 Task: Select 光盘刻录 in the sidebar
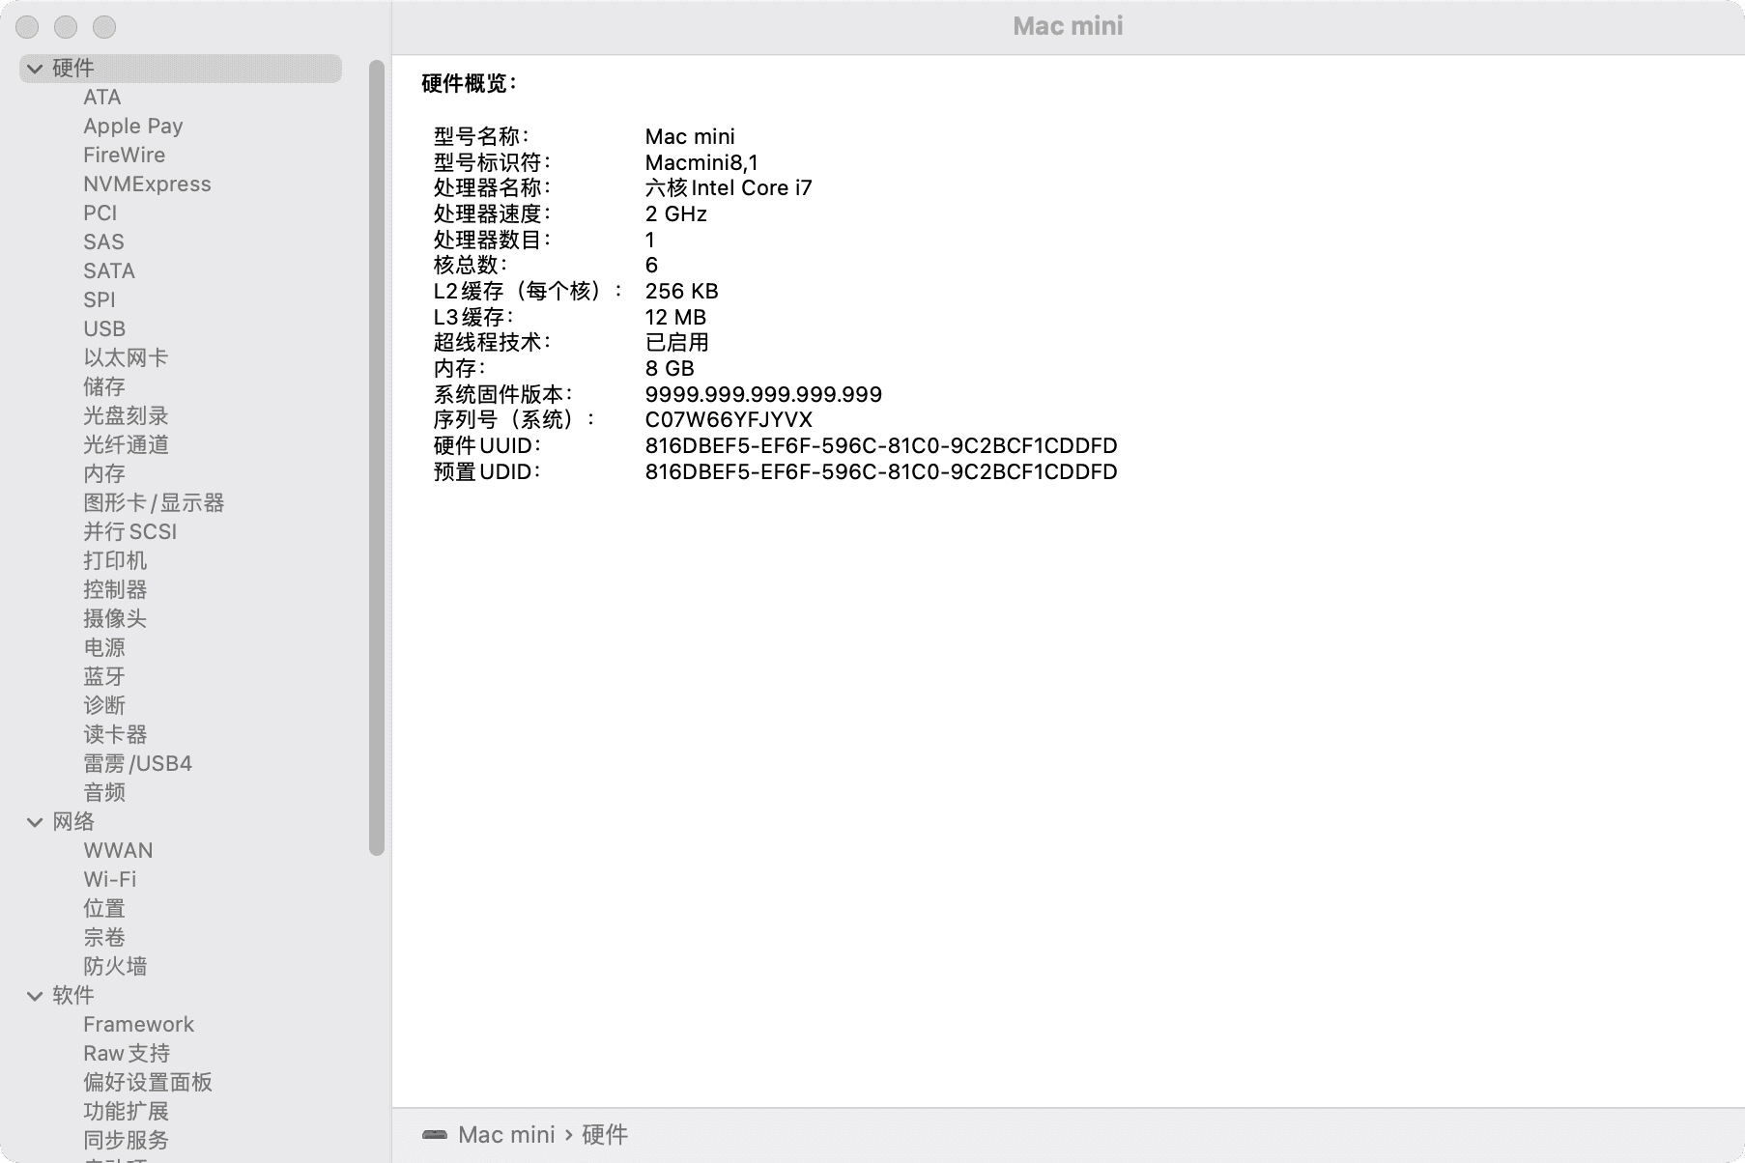tap(126, 416)
